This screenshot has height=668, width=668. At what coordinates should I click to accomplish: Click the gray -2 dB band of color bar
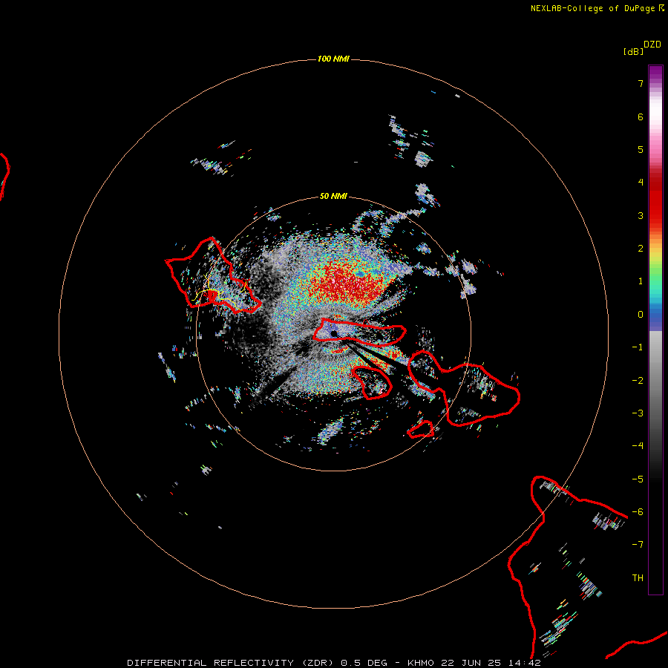[x=655, y=381]
